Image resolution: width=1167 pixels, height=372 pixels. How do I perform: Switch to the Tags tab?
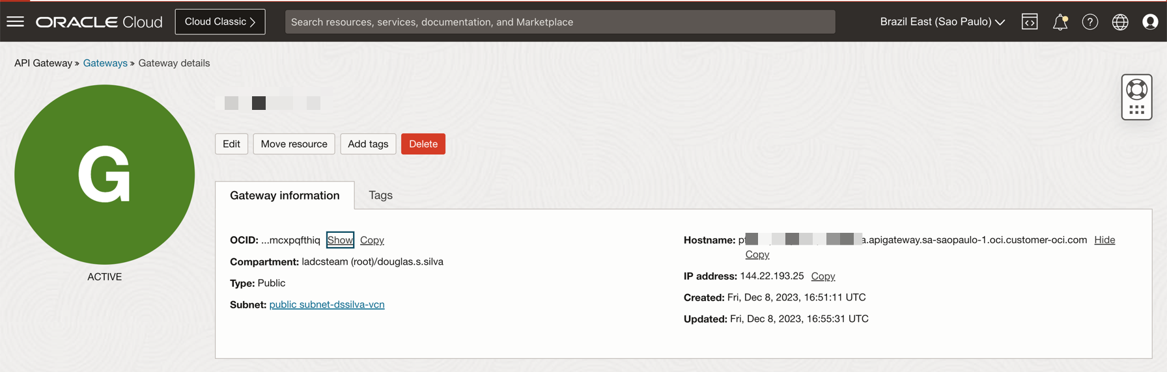tap(380, 195)
